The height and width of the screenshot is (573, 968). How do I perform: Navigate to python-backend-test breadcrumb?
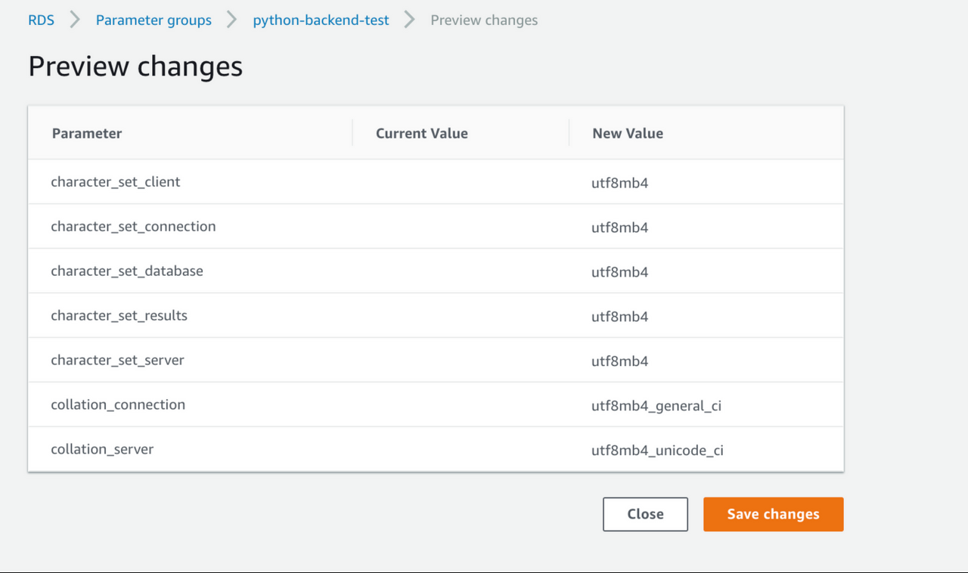tap(321, 20)
